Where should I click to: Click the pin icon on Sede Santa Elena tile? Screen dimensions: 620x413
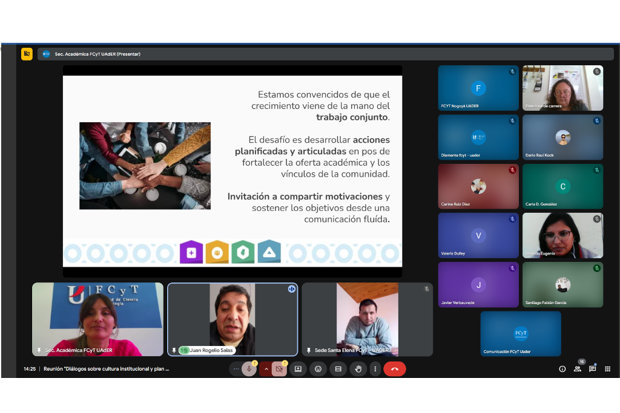(x=309, y=350)
